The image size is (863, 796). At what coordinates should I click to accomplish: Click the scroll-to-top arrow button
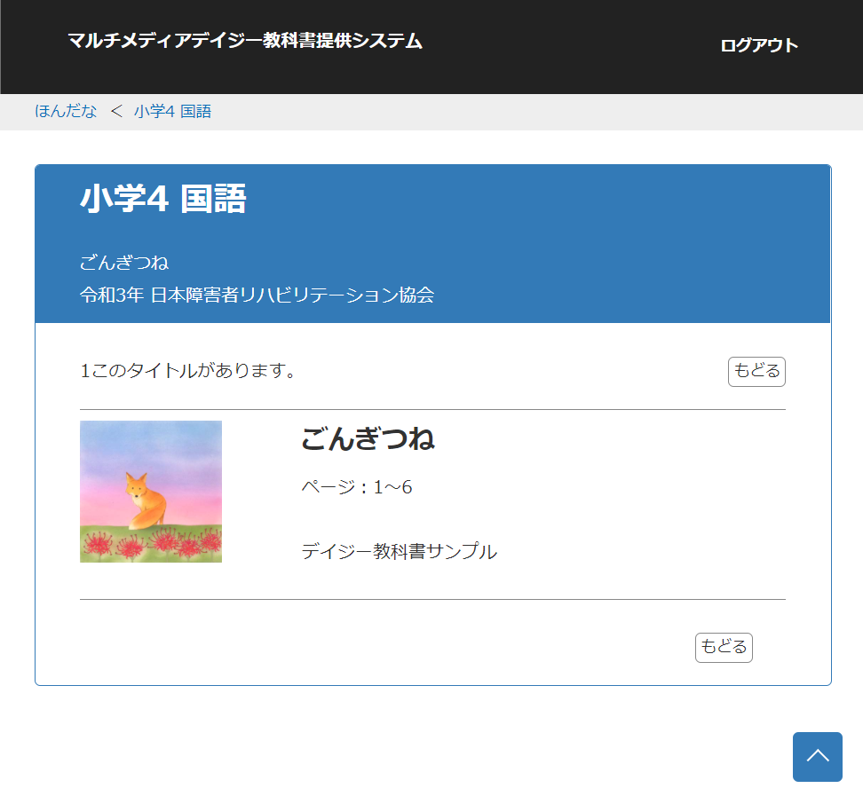(818, 756)
